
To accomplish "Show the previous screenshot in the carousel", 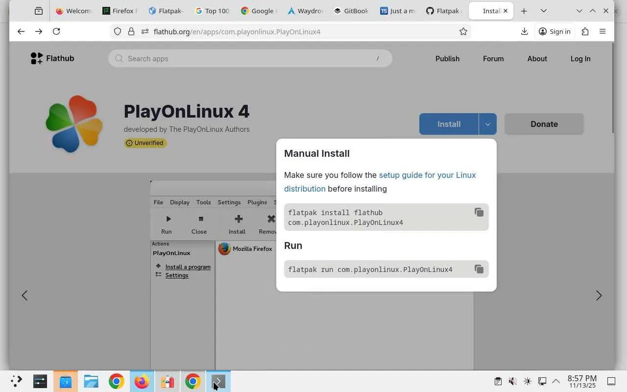I will point(24,295).
